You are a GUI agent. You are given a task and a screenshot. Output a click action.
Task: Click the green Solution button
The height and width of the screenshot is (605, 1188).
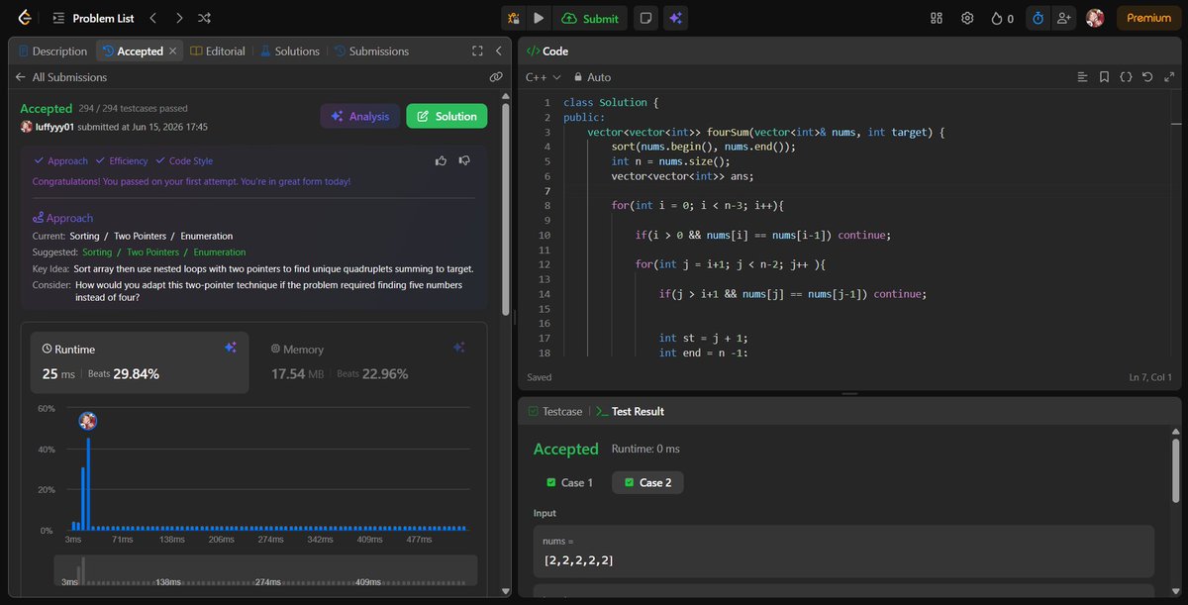[x=446, y=116]
